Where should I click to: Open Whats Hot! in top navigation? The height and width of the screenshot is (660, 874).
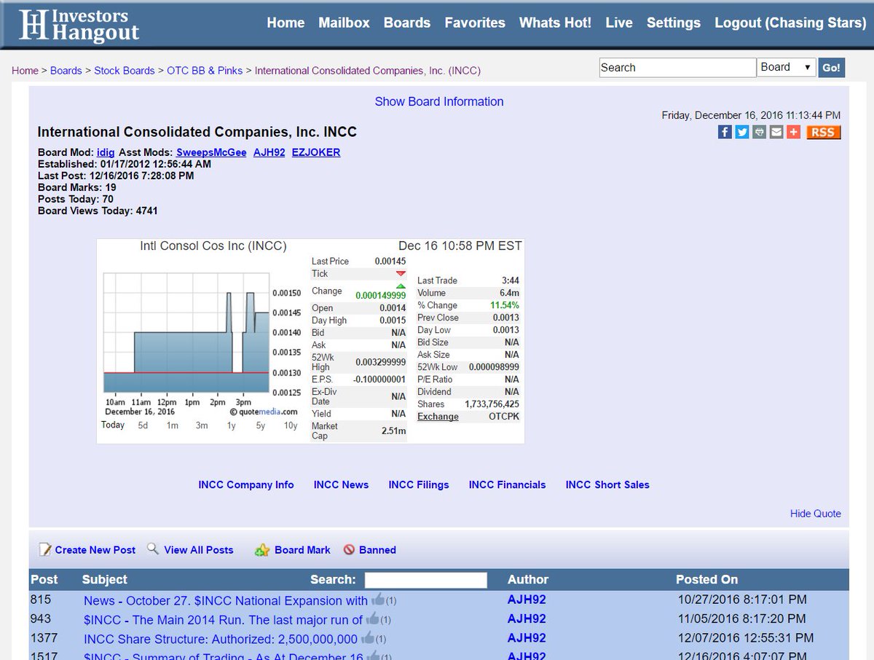[x=555, y=23]
